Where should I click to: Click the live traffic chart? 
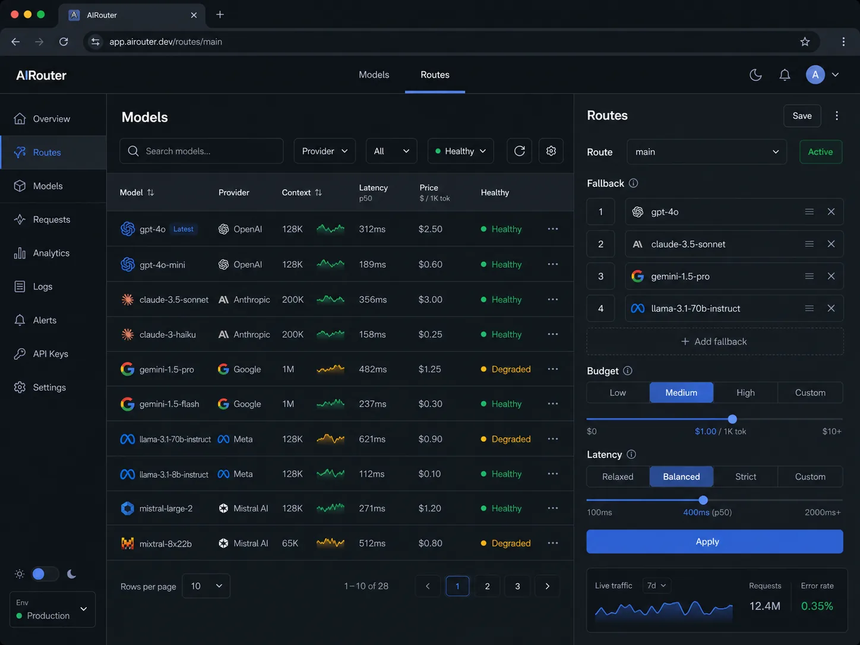click(663, 611)
